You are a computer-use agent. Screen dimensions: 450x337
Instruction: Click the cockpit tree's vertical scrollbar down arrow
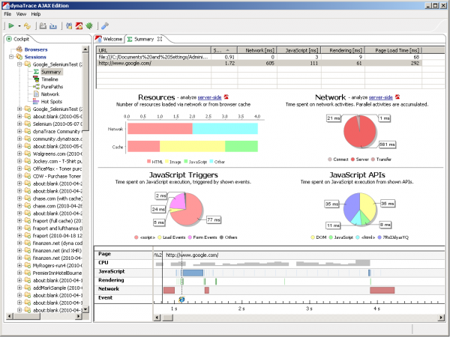coord(85,309)
